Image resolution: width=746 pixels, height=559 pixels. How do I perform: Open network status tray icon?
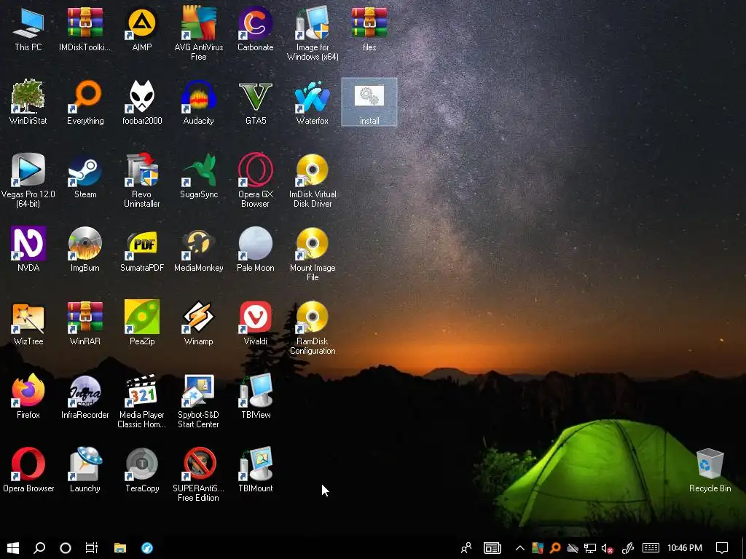pyautogui.click(x=590, y=548)
